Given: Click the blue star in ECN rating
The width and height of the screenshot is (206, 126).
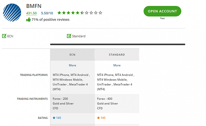Looking at the screenshot, I should coord(54,118).
